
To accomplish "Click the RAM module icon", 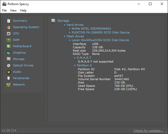I will (9, 40).
